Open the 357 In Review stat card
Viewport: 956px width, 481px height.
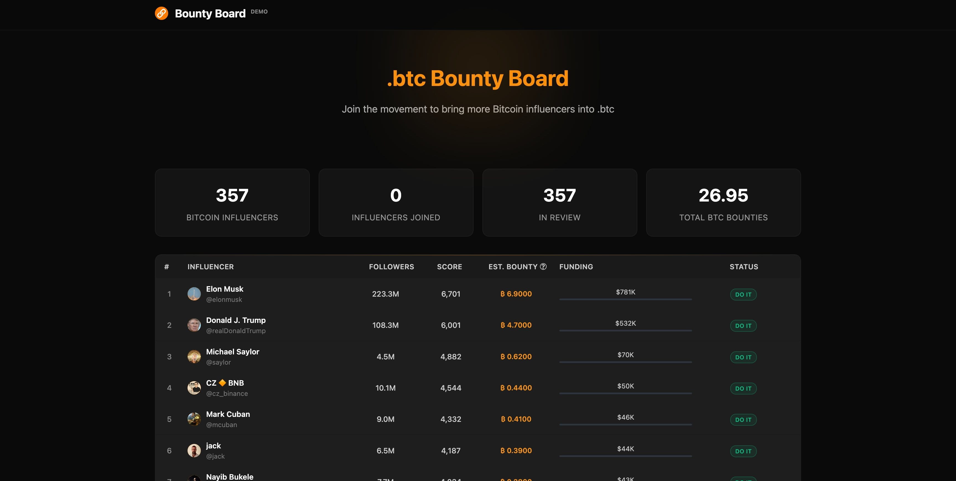tap(560, 202)
